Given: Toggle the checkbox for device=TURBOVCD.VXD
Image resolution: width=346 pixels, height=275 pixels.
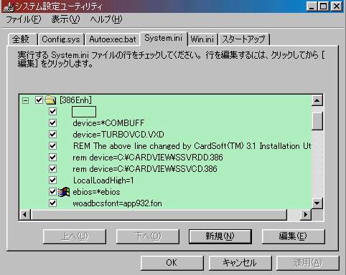Looking at the screenshot, I should point(52,134).
